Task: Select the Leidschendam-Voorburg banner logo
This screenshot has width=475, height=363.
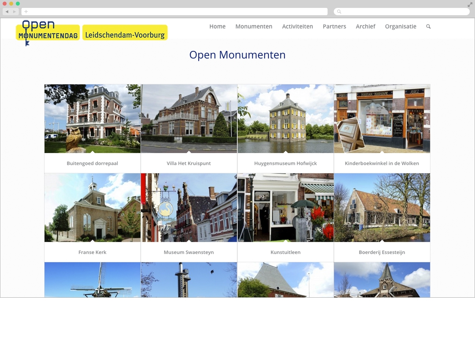Action: (x=125, y=33)
